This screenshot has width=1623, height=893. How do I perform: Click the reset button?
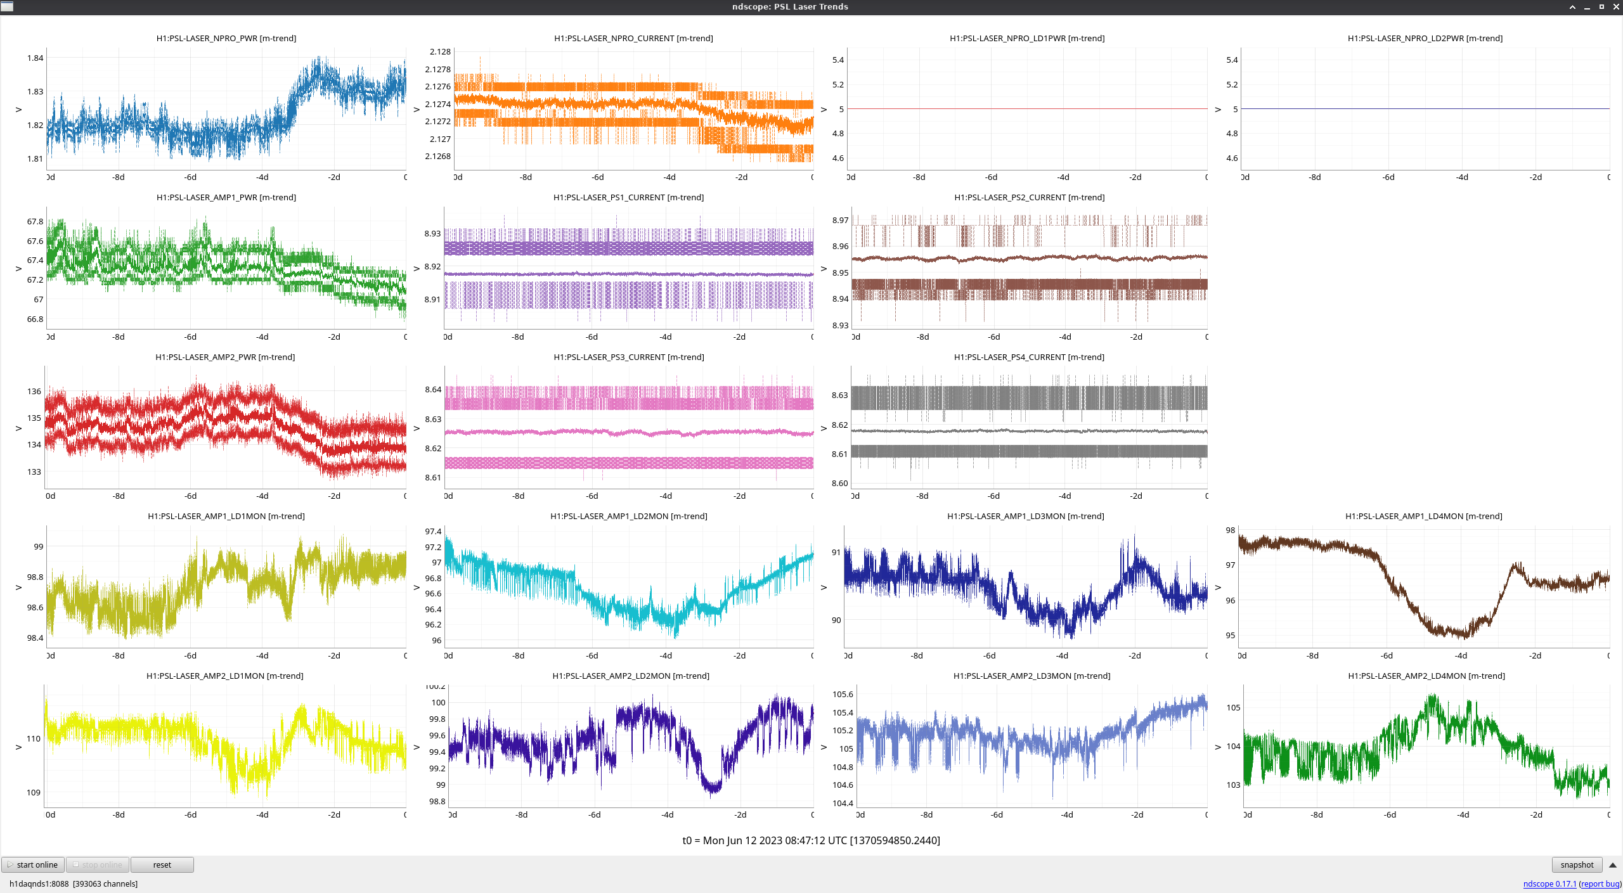(162, 864)
